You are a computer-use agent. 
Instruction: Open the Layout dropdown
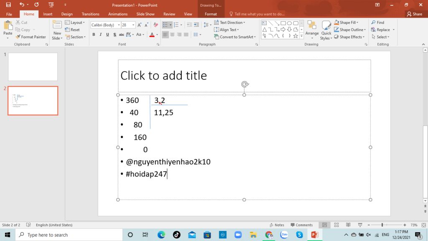pos(75,23)
